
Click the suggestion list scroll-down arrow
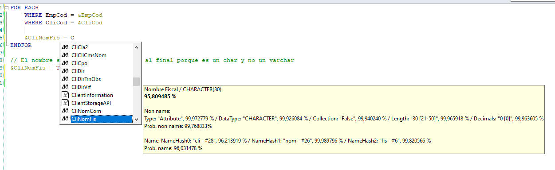point(137,120)
